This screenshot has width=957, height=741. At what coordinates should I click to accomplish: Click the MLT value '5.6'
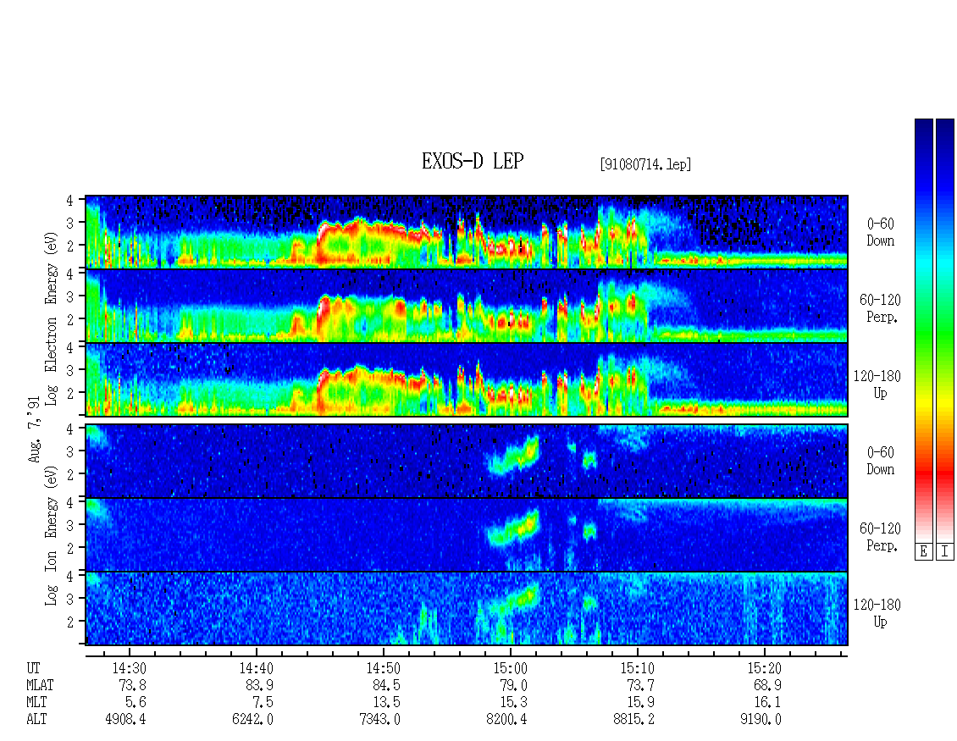click(x=136, y=703)
